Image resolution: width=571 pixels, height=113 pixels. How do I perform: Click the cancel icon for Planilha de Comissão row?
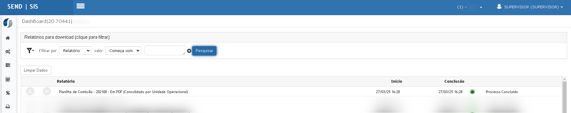(47, 91)
